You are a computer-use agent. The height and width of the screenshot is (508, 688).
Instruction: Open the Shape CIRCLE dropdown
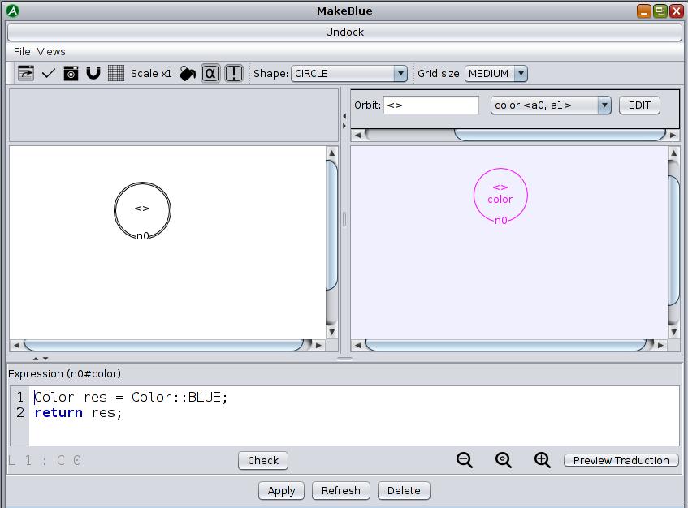pos(349,73)
